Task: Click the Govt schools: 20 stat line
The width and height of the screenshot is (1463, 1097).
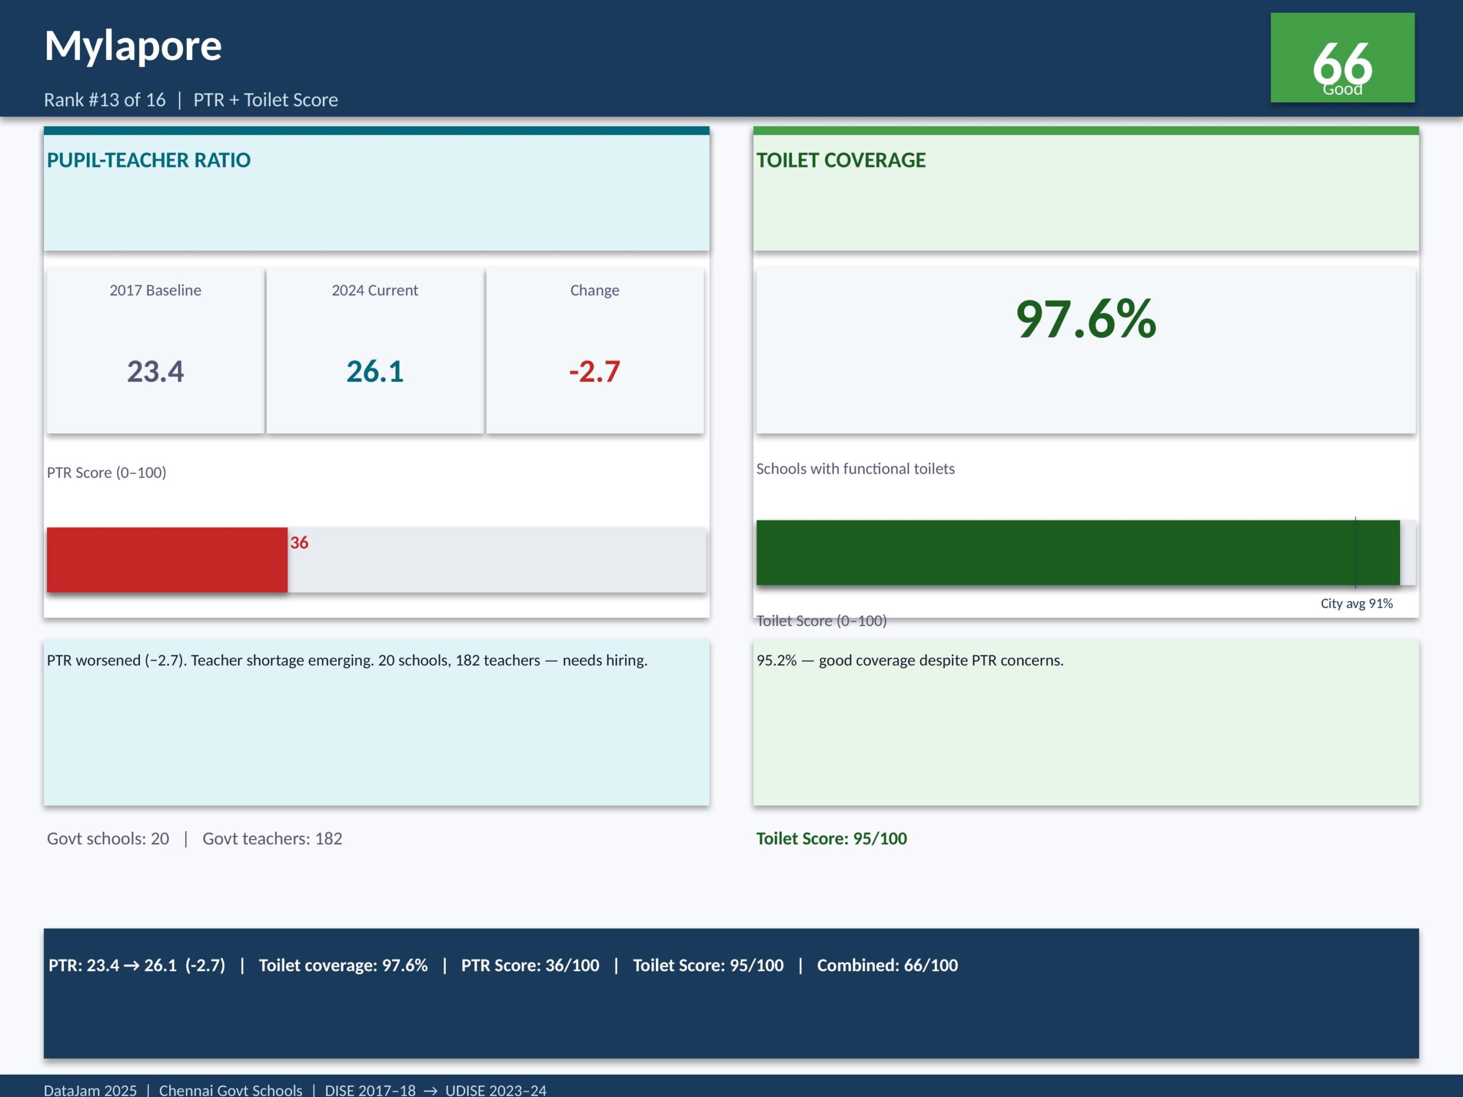Action: [108, 838]
